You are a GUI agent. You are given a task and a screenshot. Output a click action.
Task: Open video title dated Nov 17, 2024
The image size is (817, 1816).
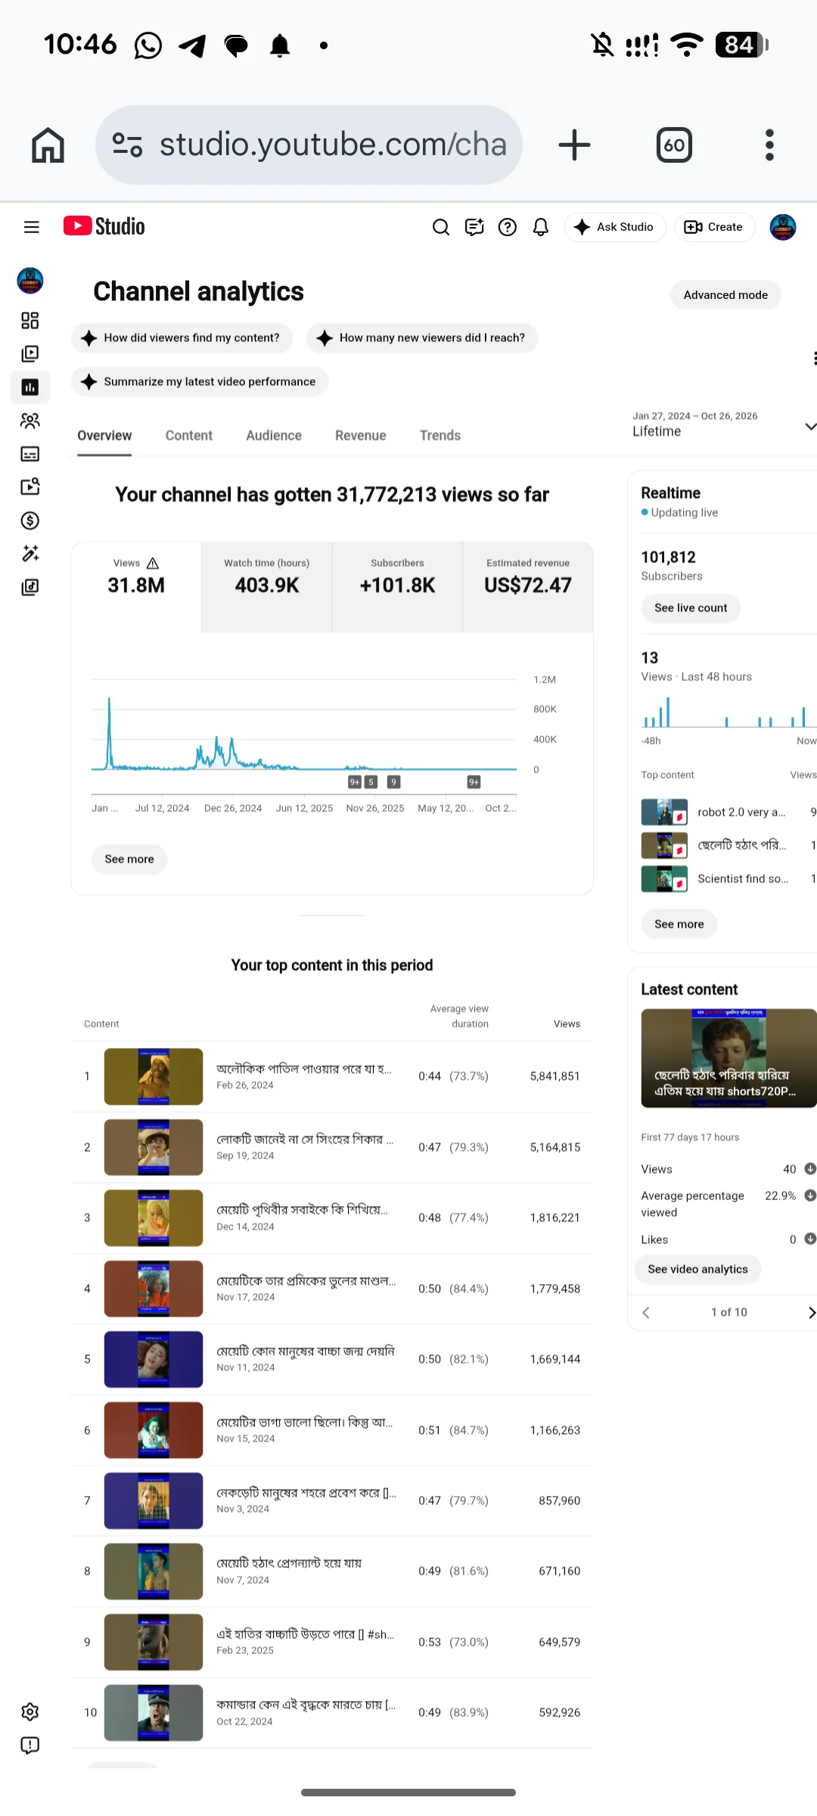[306, 1281]
